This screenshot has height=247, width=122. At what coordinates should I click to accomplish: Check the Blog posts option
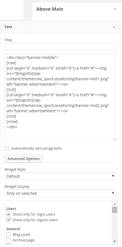8,235
